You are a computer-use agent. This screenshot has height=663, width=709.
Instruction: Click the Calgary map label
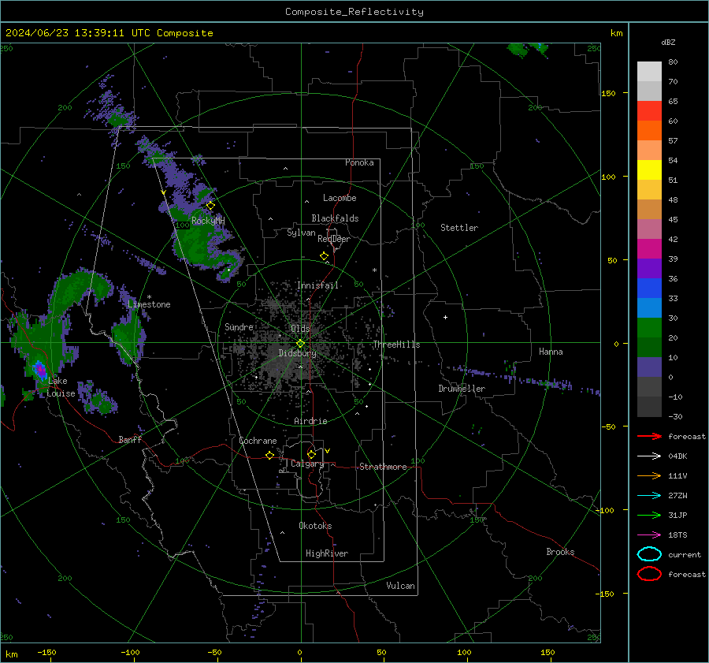tap(307, 464)
